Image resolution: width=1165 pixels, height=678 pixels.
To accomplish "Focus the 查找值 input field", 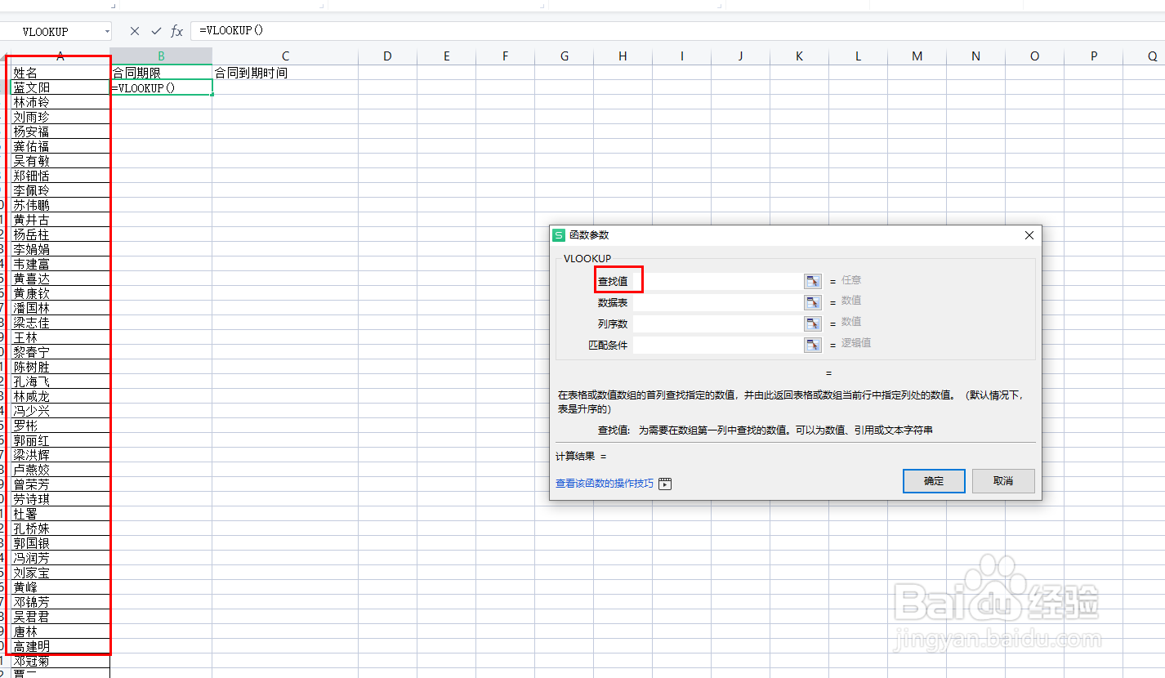I will 718,281.
